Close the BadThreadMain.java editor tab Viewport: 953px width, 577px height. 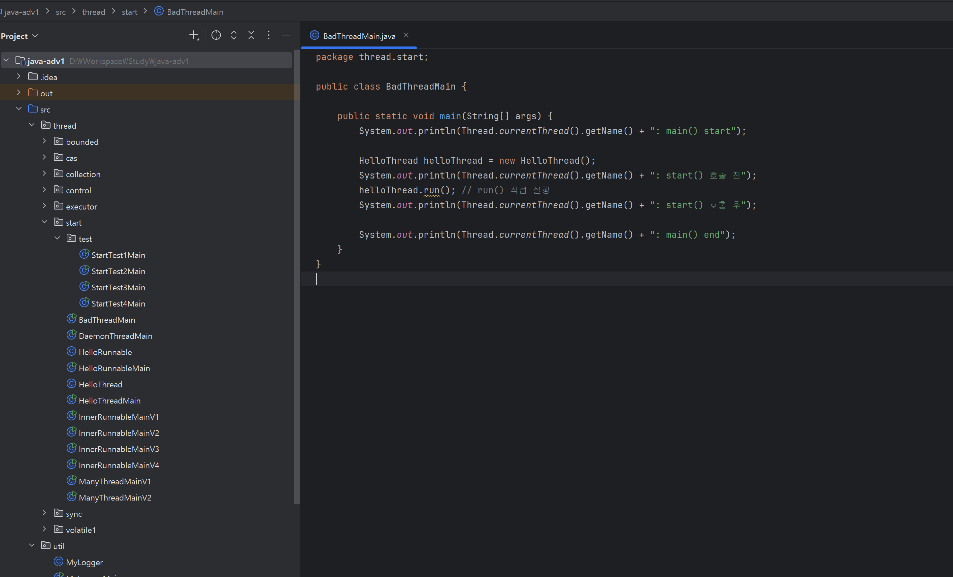pyautogui.click(x=406, y=35)
